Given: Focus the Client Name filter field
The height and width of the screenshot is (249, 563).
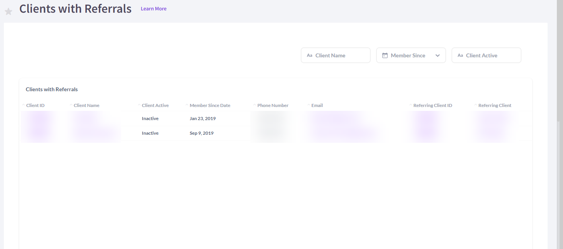Looking at the screenshot, I should tap(336, 55).
